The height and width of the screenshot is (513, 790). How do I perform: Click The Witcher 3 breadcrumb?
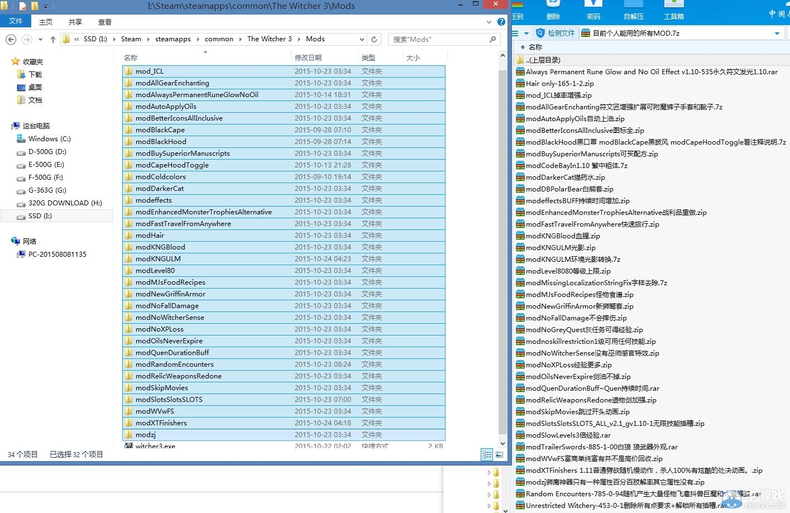(270, 39)
